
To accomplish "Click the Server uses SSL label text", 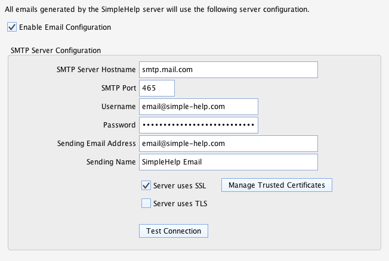I will pyautogui.click(x=180, y=186).
